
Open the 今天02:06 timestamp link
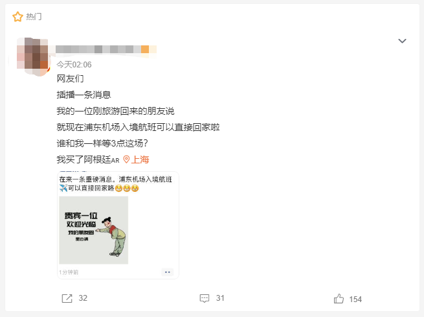(74, 65)
